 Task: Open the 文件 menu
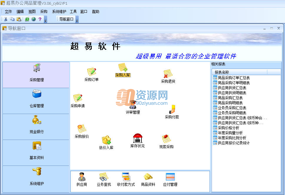click(8, 11)
